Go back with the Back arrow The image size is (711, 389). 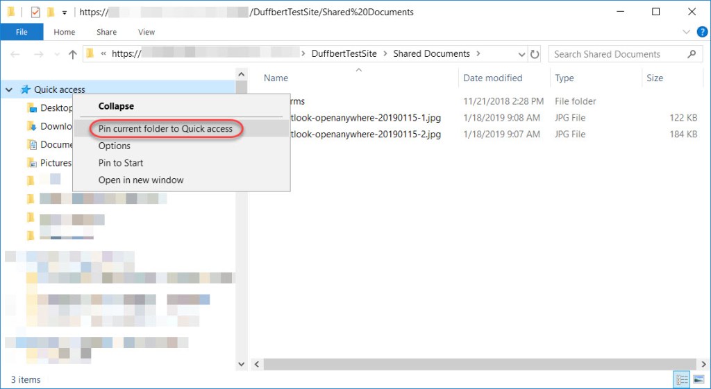15,54
